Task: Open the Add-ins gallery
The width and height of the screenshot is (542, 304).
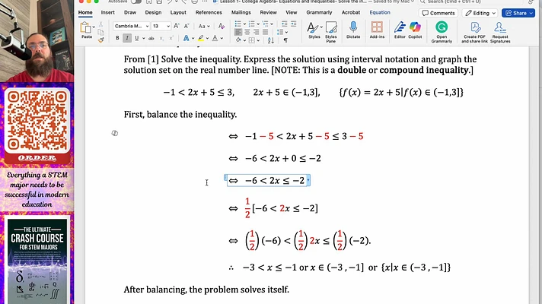Action: (377, 30)
